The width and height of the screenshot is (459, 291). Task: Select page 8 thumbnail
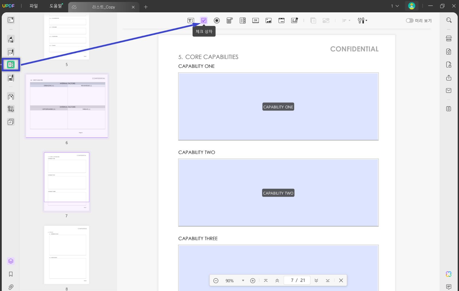coord(67,255)
